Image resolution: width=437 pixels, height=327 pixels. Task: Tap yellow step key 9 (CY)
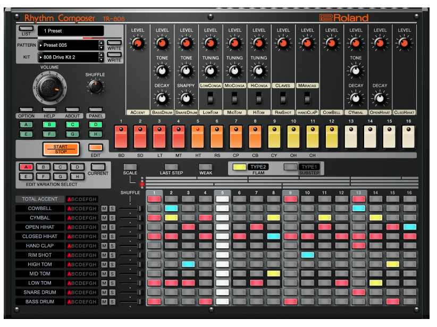pyautogui.click(x=274, y=137)
